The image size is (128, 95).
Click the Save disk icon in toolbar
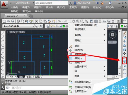pos(13,21)
